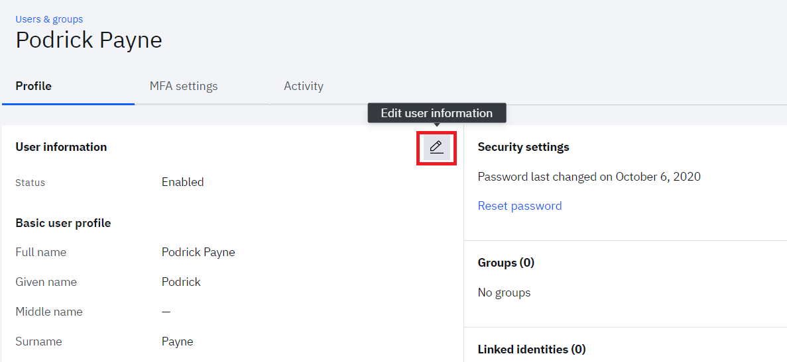The height and width of the screenshot is (362, 787).
Task: Click the Enabled status value
Action: click(x=183, y=182)
